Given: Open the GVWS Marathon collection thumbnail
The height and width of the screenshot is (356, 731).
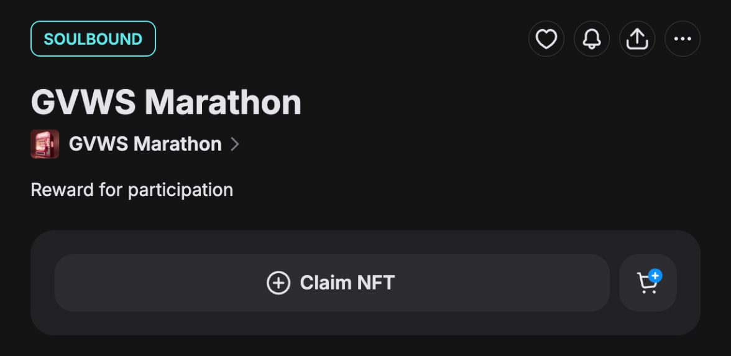Looking at the screenshot, I should tap(45, 144).
